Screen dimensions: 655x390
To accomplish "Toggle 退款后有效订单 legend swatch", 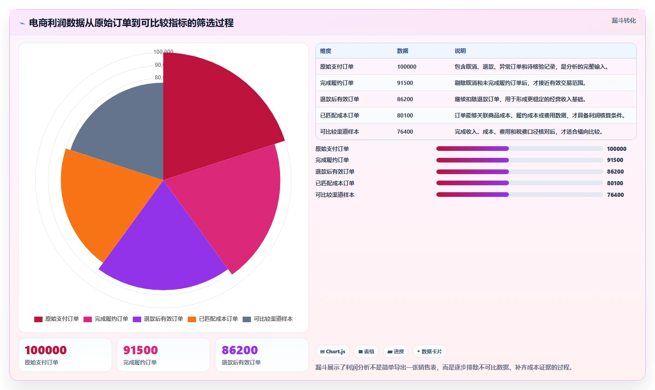I will (x=137, y=319).
